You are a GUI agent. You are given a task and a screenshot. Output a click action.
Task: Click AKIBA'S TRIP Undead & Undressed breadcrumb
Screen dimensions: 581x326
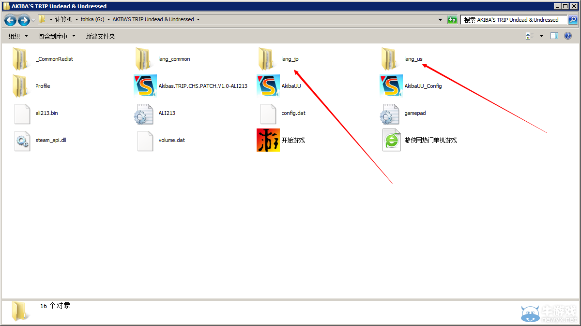153,20
